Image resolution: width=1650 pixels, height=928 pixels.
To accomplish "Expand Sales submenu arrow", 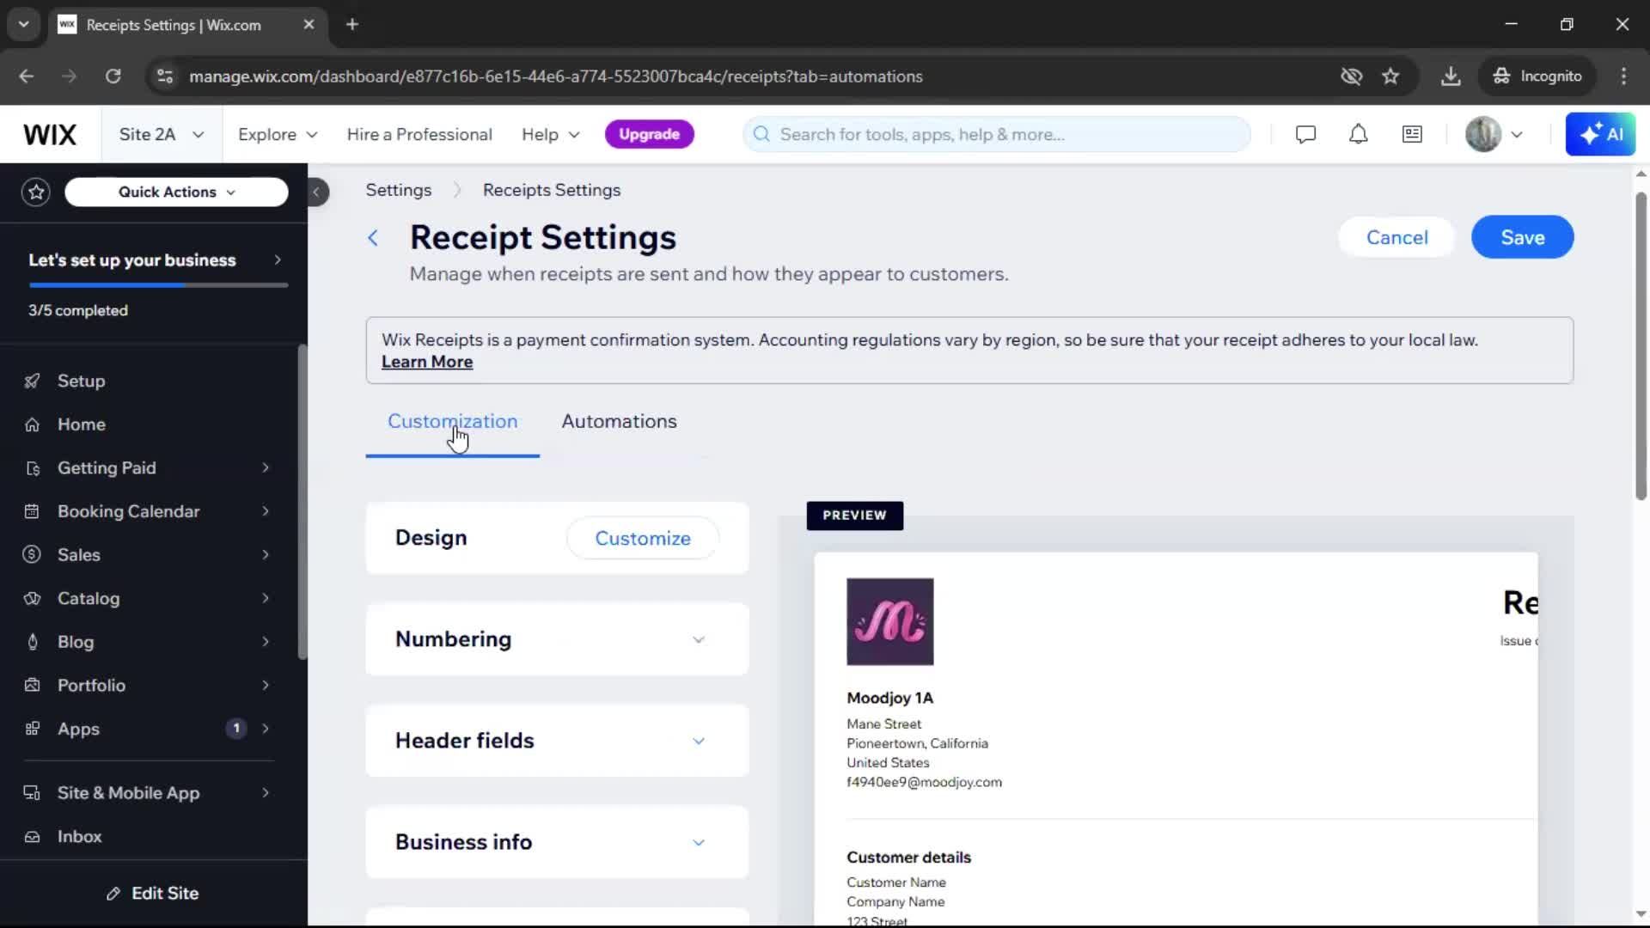I will point(266,555).
